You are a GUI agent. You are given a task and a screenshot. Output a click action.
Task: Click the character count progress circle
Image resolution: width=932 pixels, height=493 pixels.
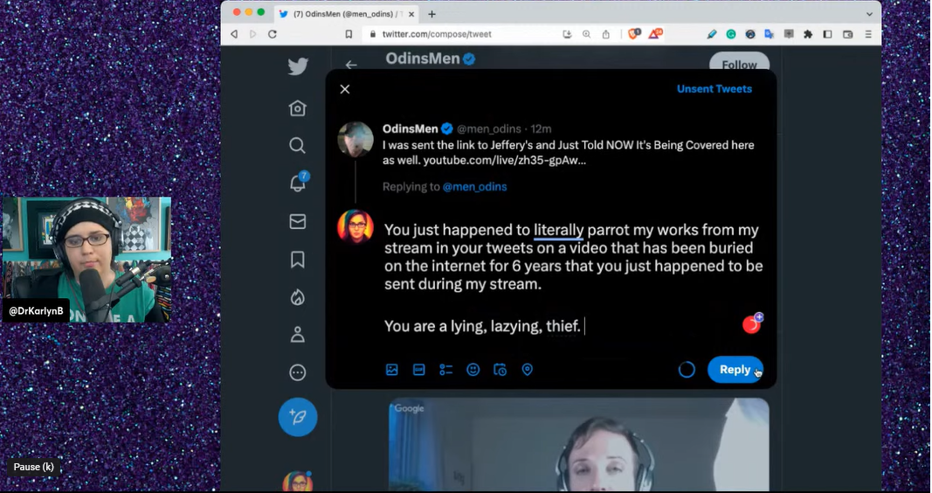pyautogui.click(x=687, y=369)
